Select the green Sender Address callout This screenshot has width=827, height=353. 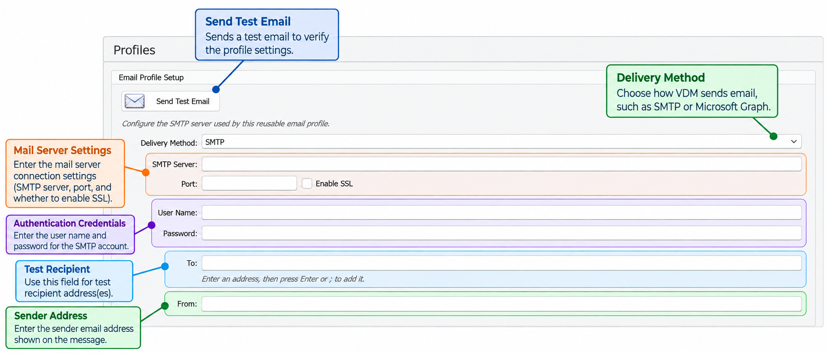point(73,328)
